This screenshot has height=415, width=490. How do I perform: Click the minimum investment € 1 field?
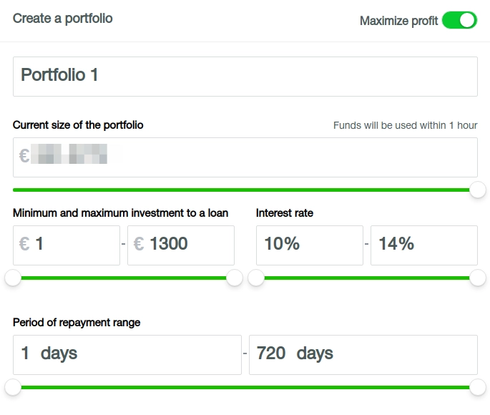tap(67, 245)
